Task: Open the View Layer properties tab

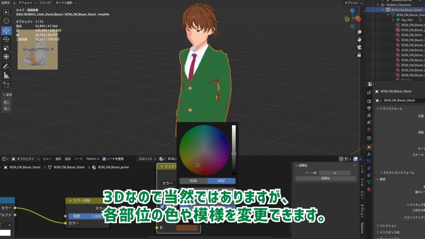Action: click(369, 116)
